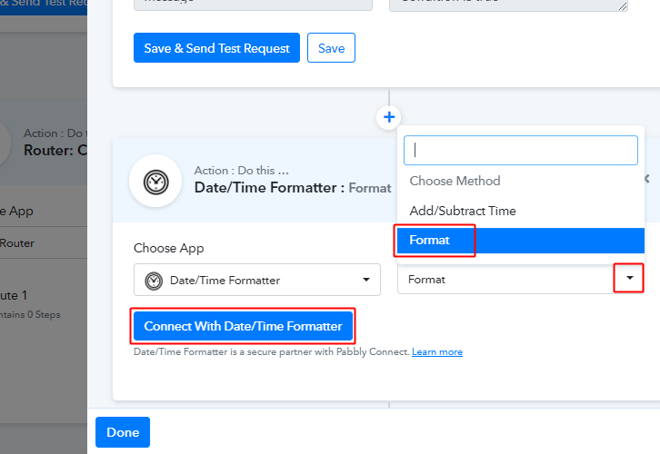Click the Save & Send Test Request button
Screen dimensions: 660x454
(216, 48)
